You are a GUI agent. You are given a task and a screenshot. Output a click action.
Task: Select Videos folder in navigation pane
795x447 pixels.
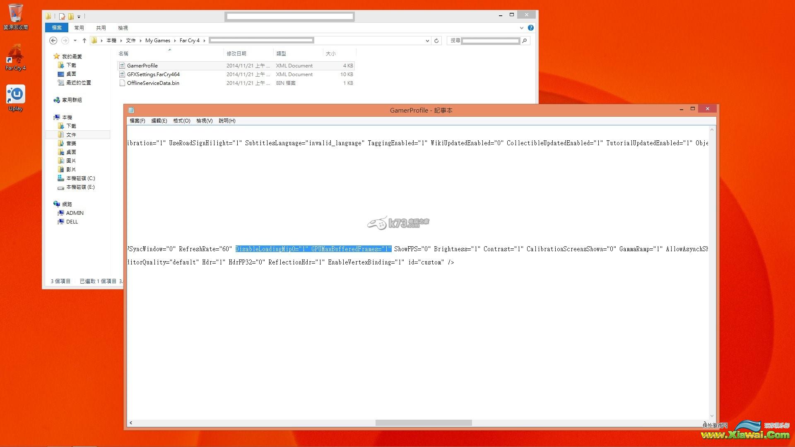pyautogui.click(x=67, y=169)
